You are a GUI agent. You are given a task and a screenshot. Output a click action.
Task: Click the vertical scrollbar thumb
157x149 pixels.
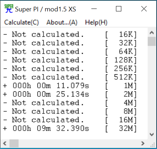pos(152,41)
